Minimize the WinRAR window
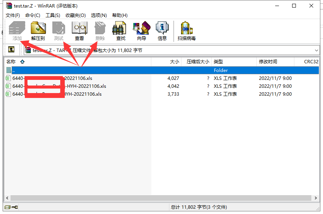 click(277, 6)
